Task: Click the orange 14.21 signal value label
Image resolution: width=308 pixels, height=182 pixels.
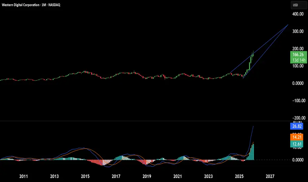Action: click(297, 137)
